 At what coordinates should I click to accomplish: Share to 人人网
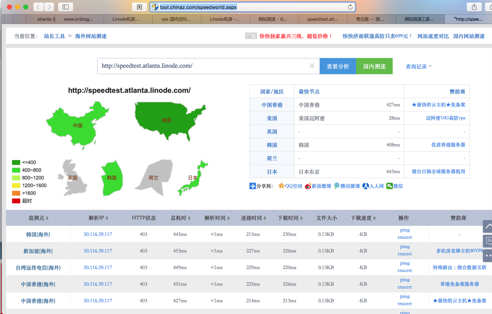click(373, 186)
